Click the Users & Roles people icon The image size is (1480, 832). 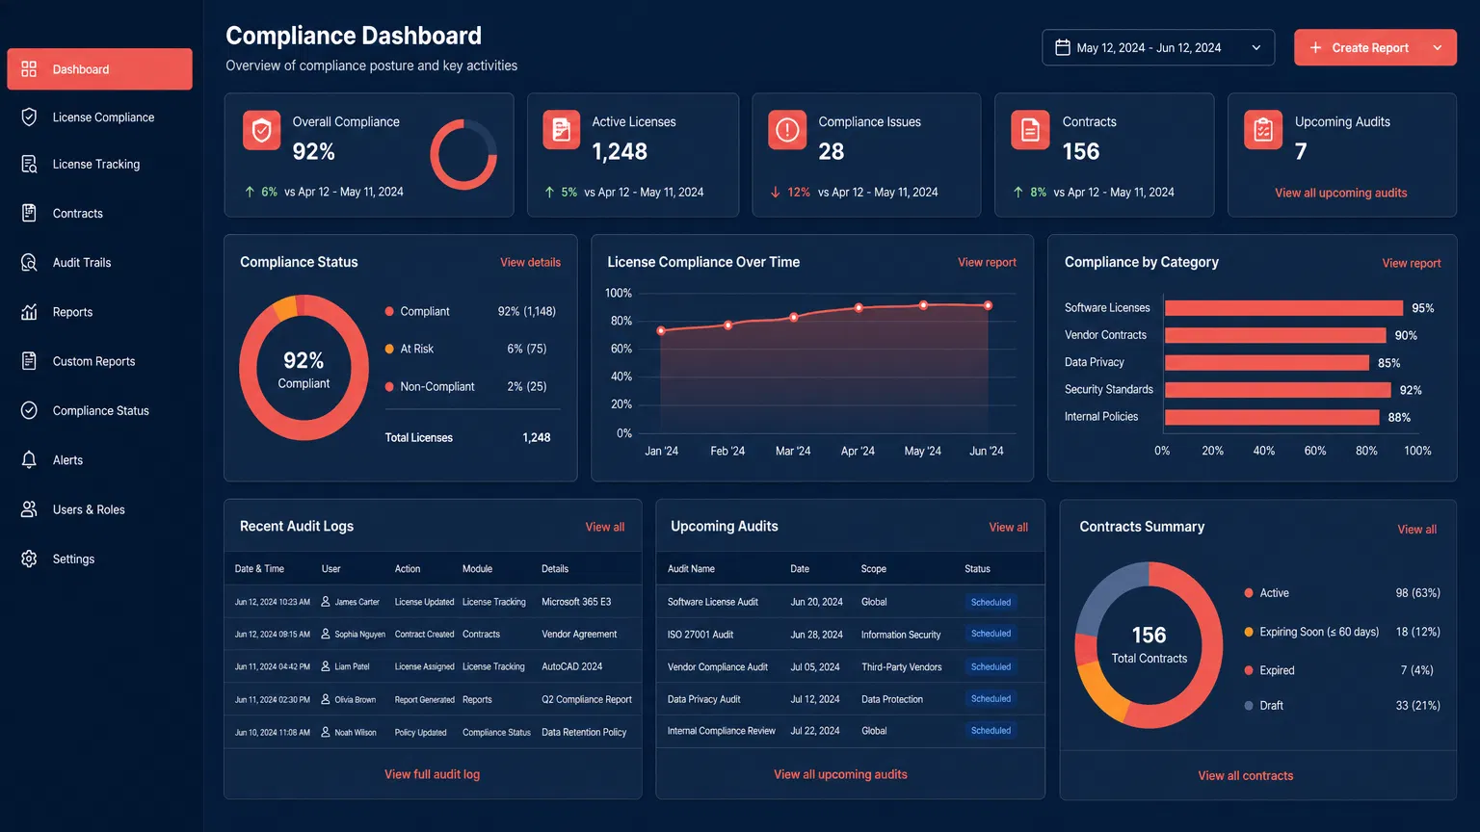click(x=29, y=509)
